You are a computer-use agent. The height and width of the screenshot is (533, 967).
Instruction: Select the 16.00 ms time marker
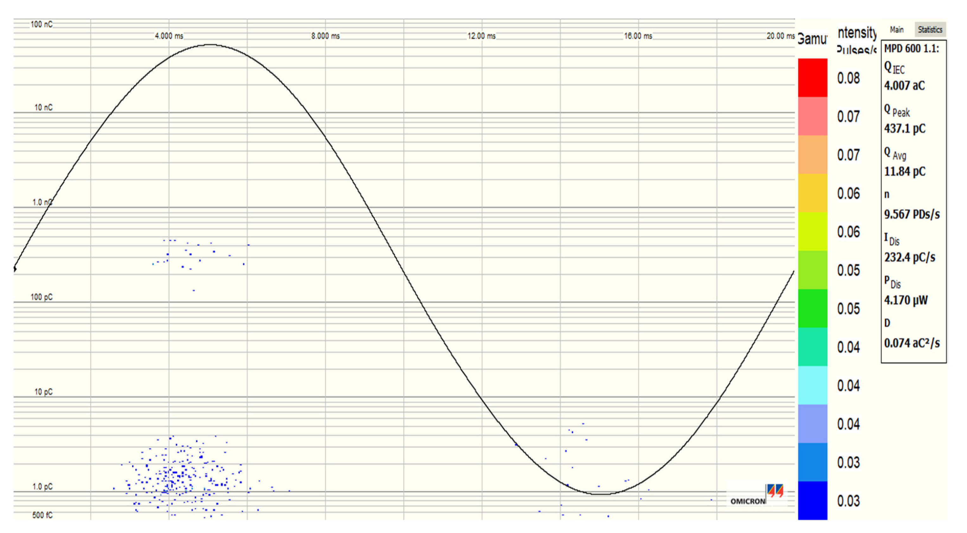coord(638,36)
